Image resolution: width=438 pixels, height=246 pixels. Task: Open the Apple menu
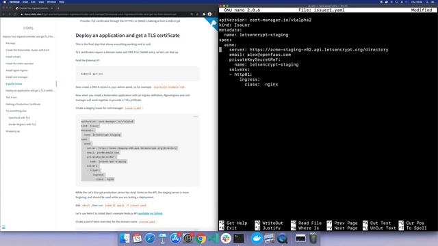tap(5, 1)
